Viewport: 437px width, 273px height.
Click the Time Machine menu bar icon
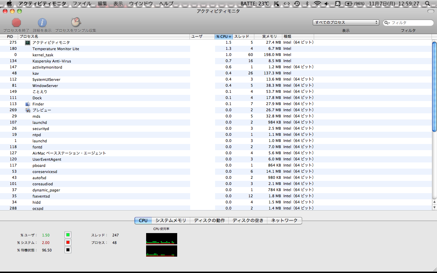297,4
